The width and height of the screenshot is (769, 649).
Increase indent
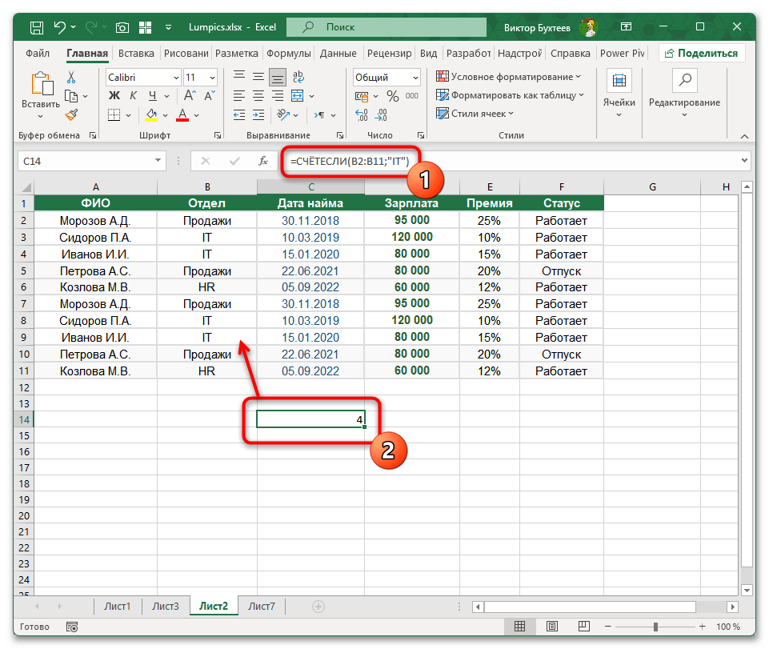pos(258,115)
